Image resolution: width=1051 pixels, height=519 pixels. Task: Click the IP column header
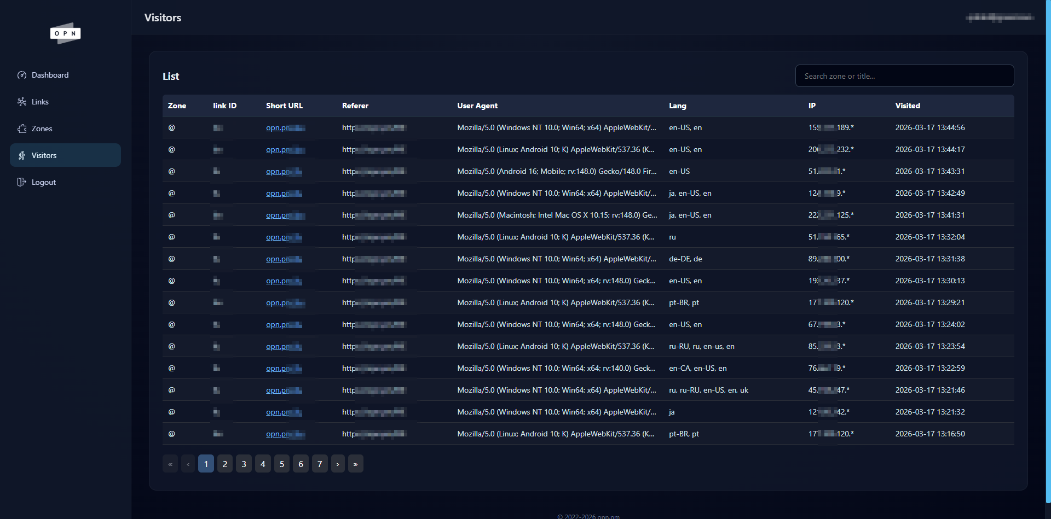[812, 106]
